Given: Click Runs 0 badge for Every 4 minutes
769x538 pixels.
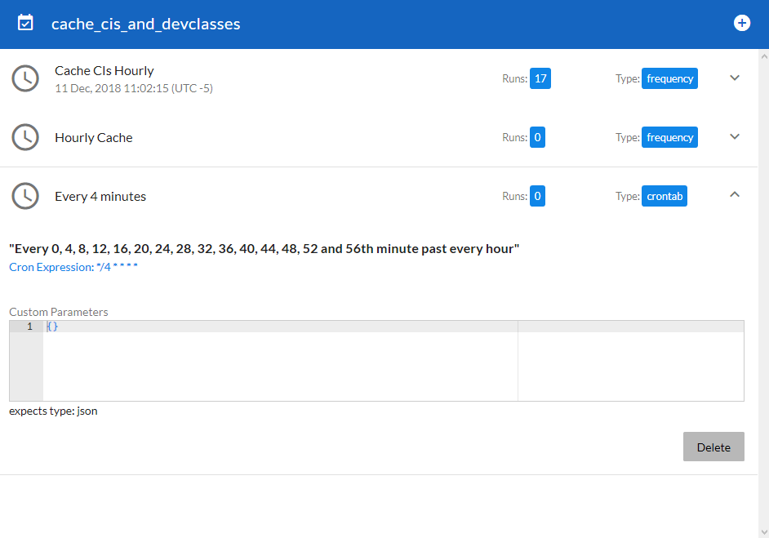Looking at the screenshot, I should coord(537,197).
